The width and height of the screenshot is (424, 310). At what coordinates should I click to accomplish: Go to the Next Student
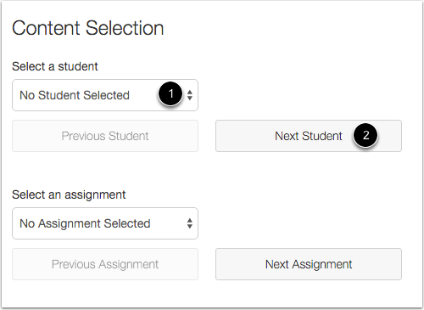[309, 136]
